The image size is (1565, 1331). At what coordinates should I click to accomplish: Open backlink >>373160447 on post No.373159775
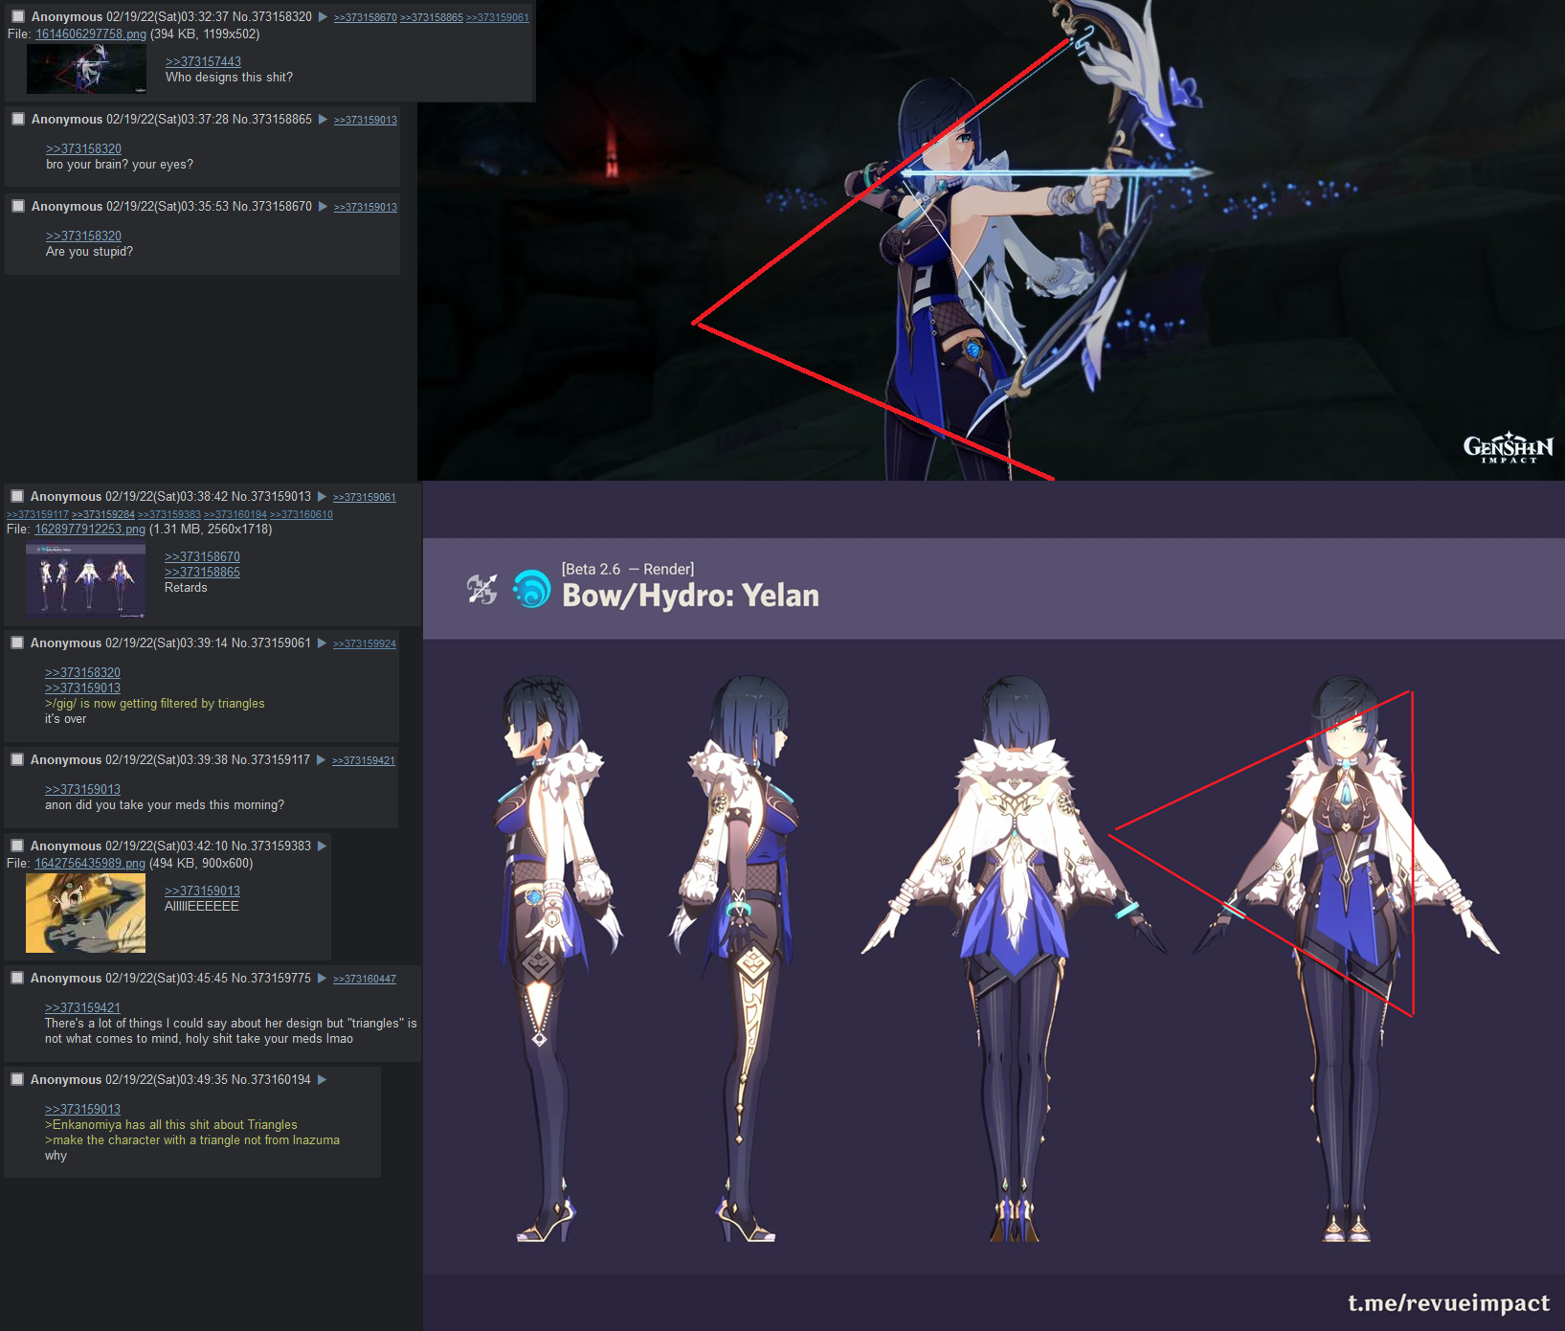pos(365,980)
